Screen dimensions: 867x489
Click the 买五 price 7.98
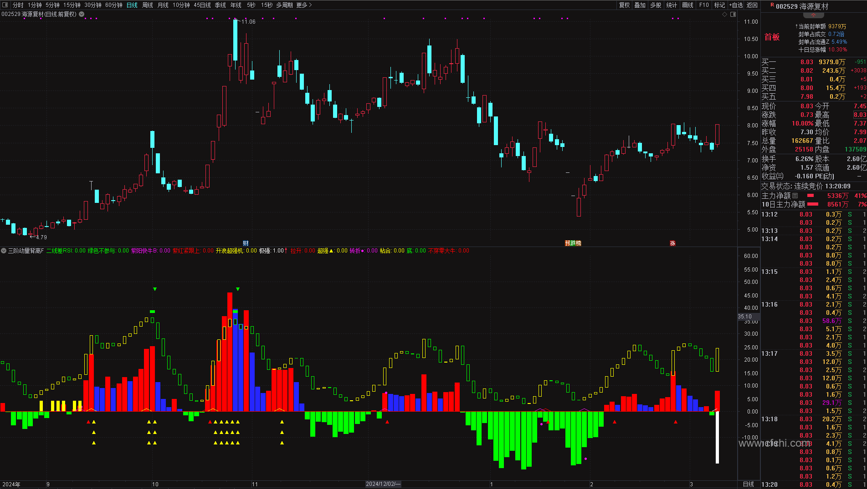[806, 96]
